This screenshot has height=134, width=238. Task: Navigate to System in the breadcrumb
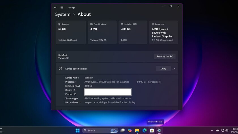click(63, 14)
